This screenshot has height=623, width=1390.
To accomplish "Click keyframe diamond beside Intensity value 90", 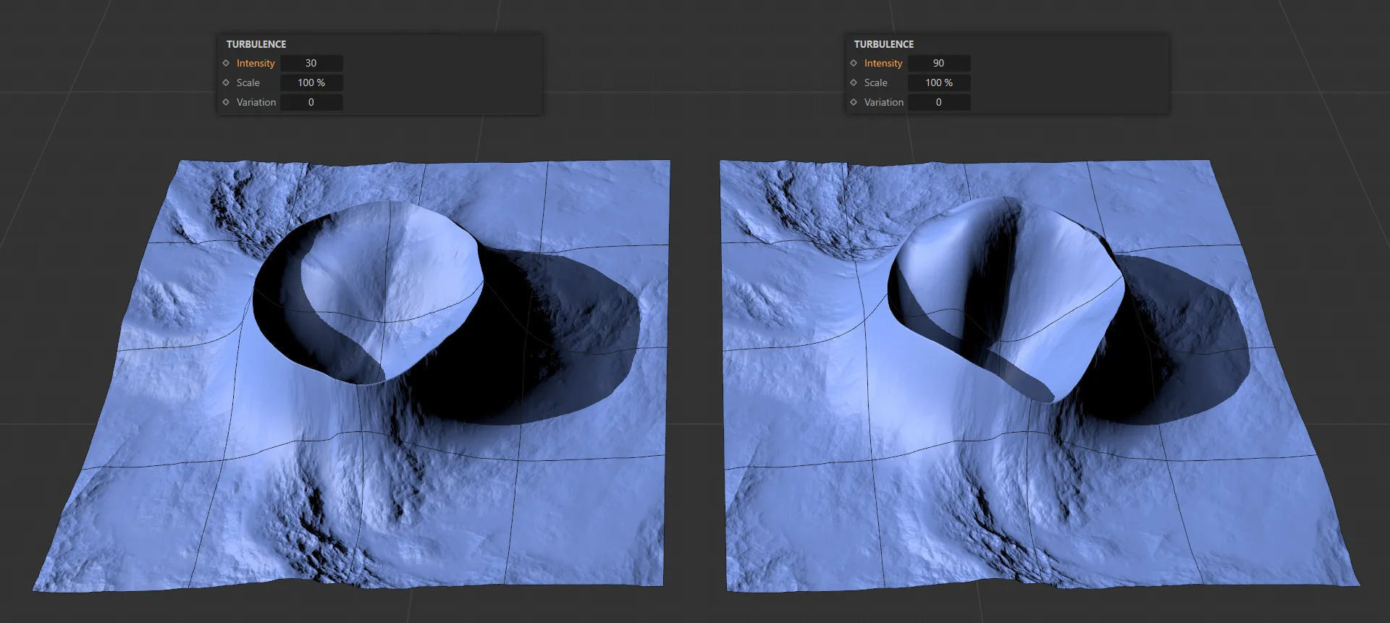I will point(854,64).
